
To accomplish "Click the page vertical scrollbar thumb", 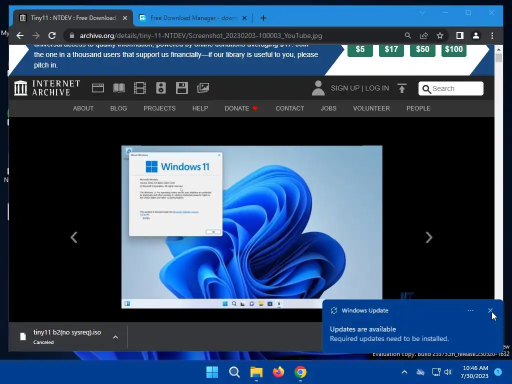I will point(498,58).
